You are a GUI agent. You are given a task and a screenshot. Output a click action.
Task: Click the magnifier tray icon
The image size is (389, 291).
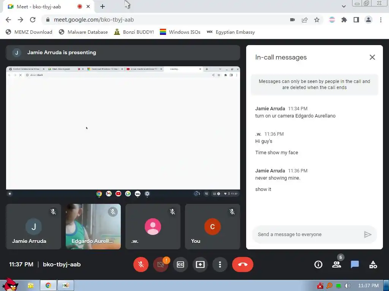[x=329, y=286]
